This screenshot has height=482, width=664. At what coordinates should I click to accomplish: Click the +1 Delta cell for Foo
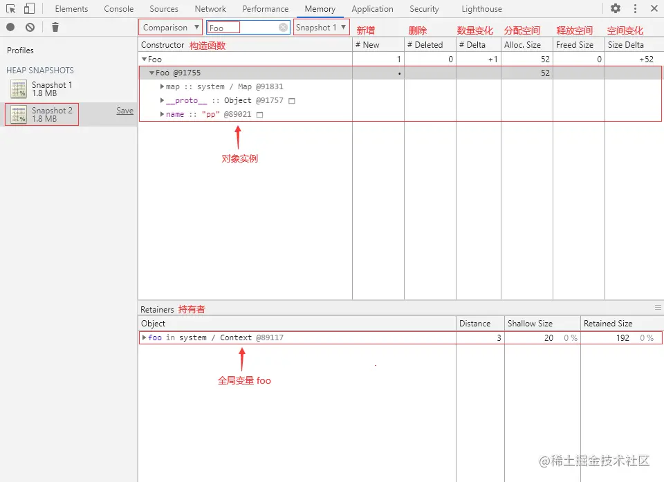(493, 59)
